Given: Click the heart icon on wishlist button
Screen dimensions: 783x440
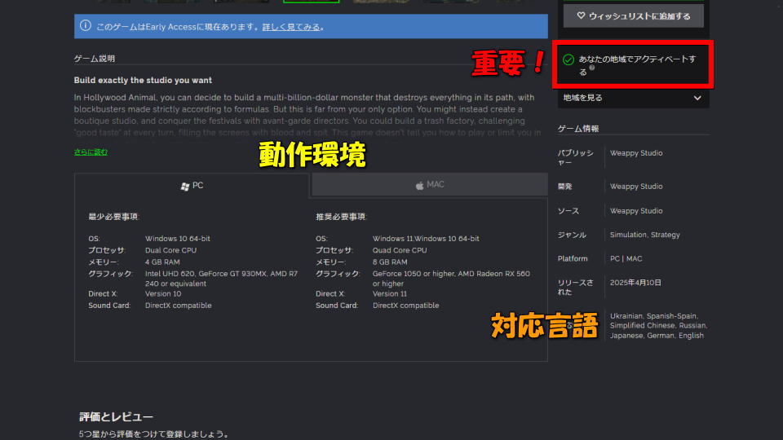Looking at the screenshot, I should click(581, 16).
